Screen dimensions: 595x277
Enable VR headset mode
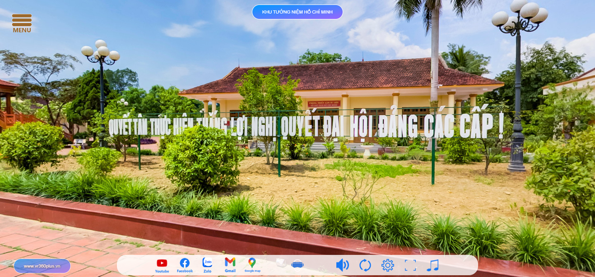297,264
